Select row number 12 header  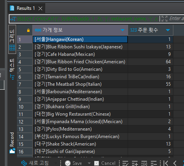coord(24,122)
